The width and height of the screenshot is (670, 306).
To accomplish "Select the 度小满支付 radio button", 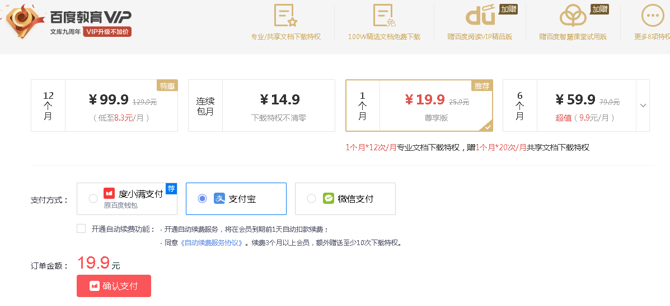I will pyautogui.click(x=93, y=199).
